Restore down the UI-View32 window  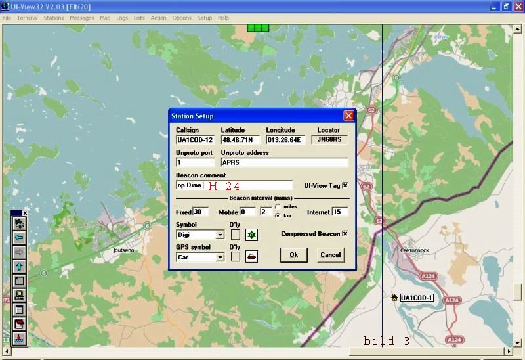click(x=506, y=7)
